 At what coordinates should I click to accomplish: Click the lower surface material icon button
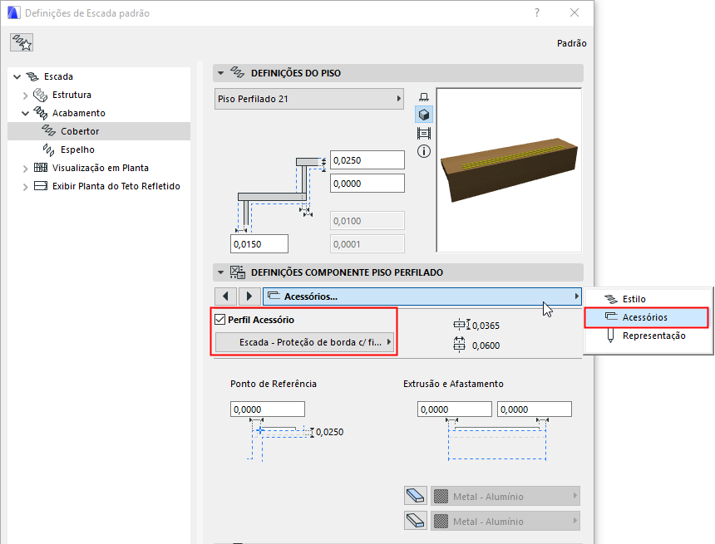coord(415,520)
